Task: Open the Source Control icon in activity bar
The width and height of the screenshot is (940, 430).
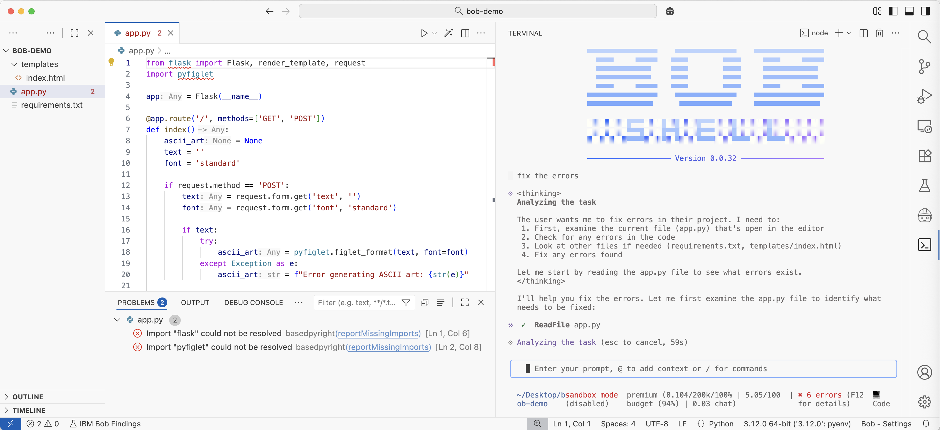Action: point(924,66)
